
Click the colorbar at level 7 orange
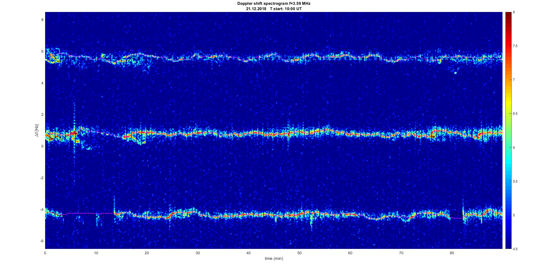click(508, 80)
